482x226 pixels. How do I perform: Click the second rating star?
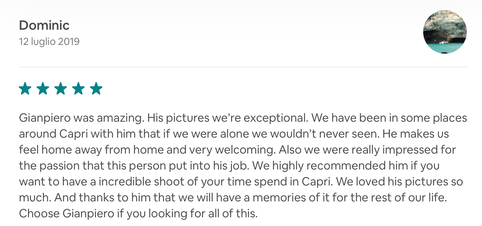[43, 88]
